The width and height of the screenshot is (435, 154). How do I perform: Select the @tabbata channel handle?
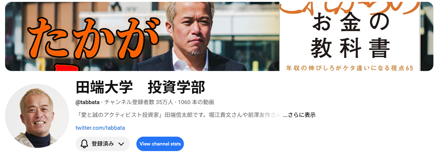pyautogui.click(x=88, y=102)
